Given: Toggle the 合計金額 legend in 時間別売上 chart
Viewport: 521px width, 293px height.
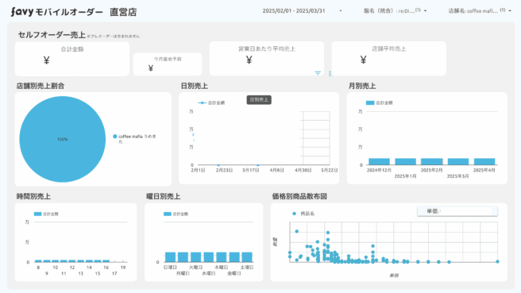Looking at the screenshot, I should pyautogui.click(x=46, y=214).
